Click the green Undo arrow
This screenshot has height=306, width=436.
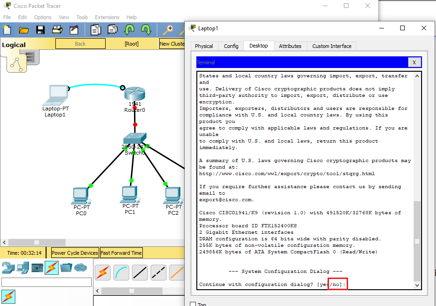129,30
